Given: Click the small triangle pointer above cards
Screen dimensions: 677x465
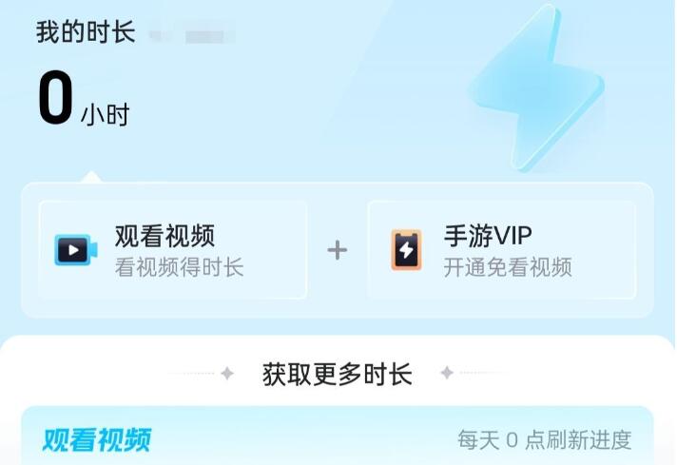Looking at the screenshot, I should click(x=91, y=177).
